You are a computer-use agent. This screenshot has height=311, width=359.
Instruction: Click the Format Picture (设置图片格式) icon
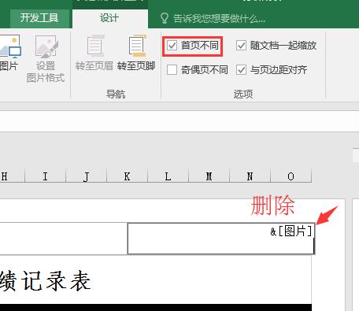46,46
